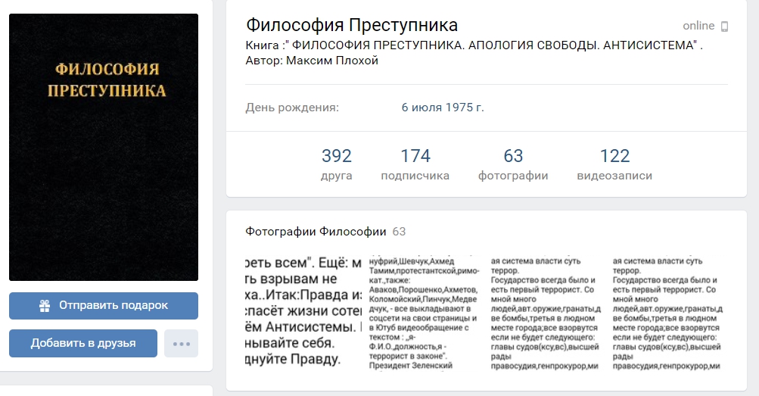
Task: Click the Отправить подарок button text
Action: (114, 305)
